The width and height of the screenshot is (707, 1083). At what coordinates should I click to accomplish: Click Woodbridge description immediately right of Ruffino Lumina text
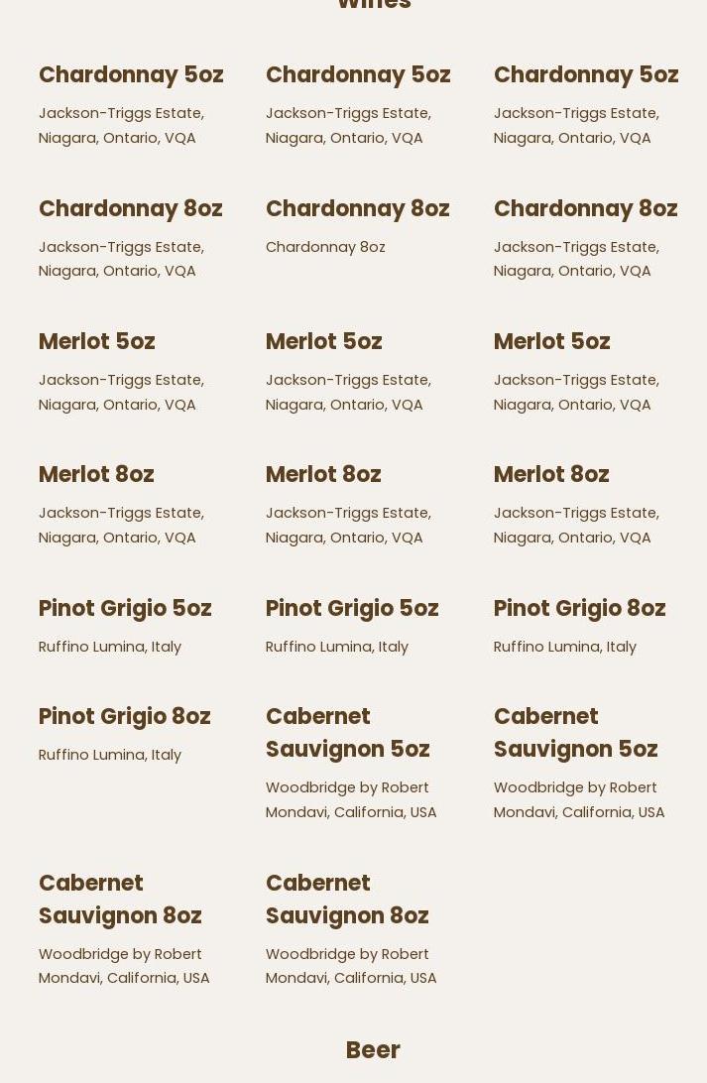click(350, 799)
